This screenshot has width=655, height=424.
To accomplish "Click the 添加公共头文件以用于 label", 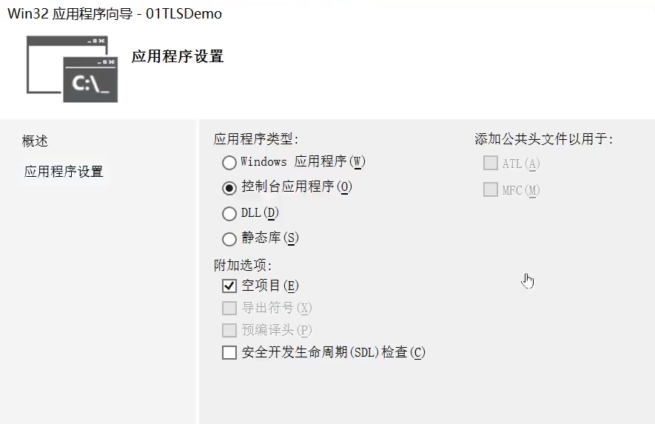I will [544, 138].
